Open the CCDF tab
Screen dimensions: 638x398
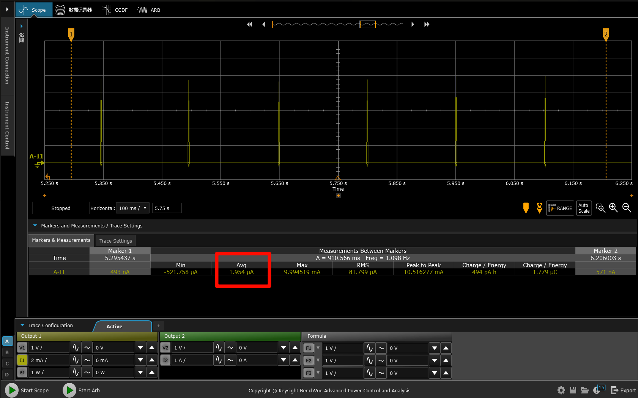115,10
